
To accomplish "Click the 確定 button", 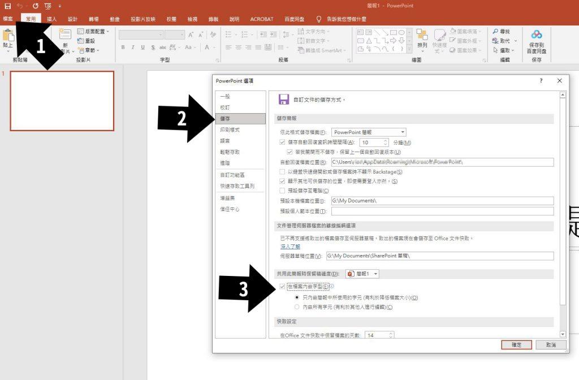I will (x=516, y=344).
